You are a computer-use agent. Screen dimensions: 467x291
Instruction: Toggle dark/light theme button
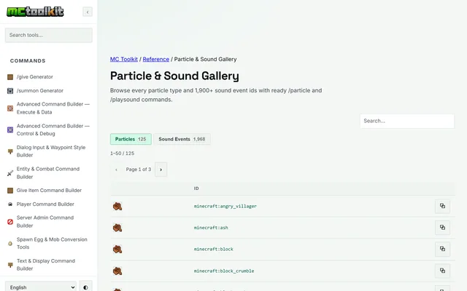click(x=86, y=287)
